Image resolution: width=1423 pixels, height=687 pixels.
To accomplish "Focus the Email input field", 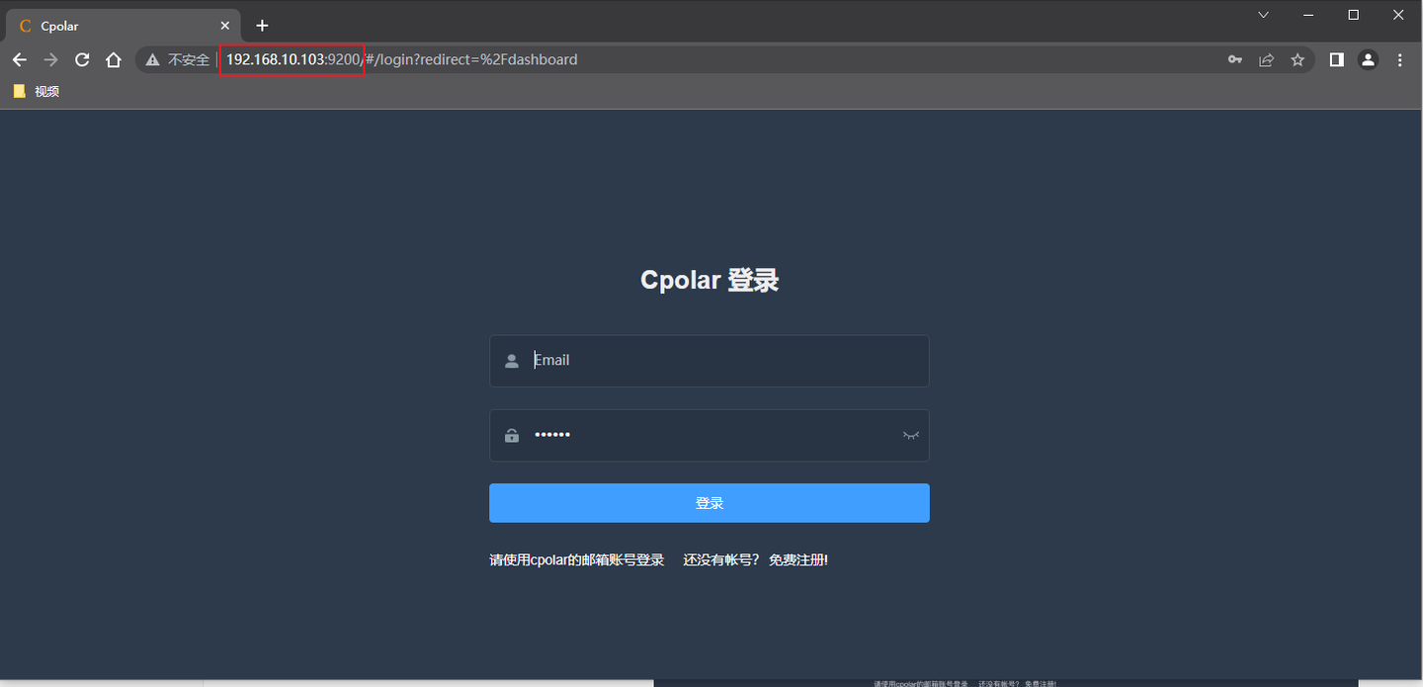I will point(710,361).
